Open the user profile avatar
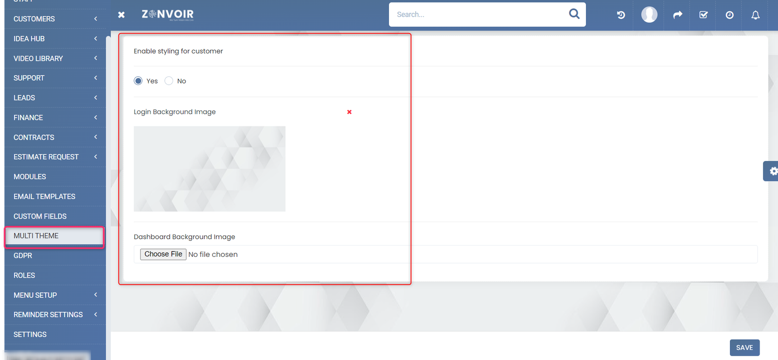 (649, 15)
